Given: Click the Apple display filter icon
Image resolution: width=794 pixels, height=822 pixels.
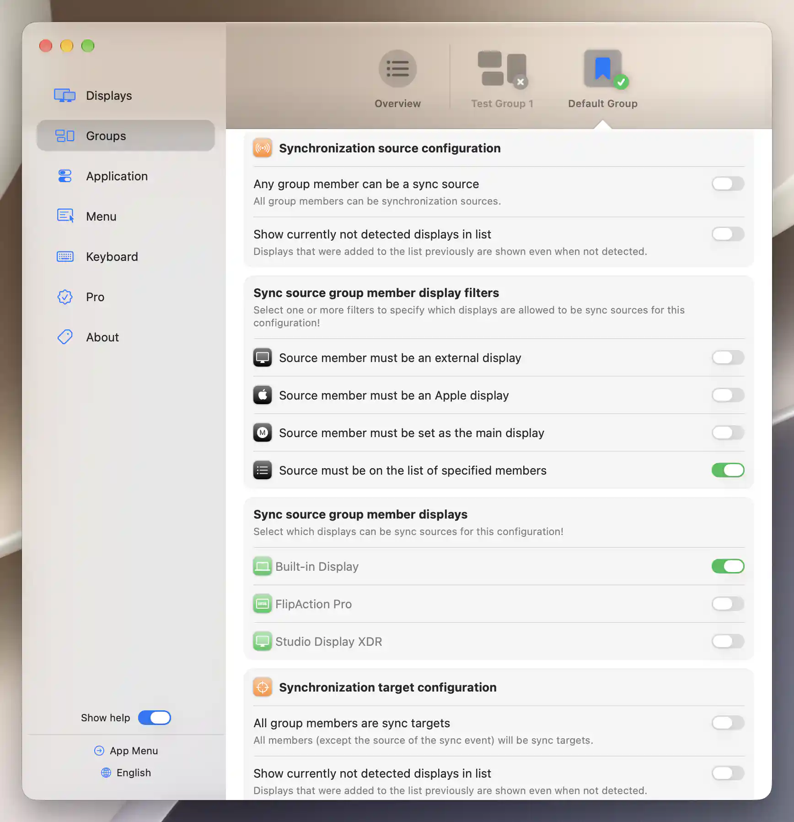Looking at the screenshot, I should pyautogui.click(x=263, y=395).
